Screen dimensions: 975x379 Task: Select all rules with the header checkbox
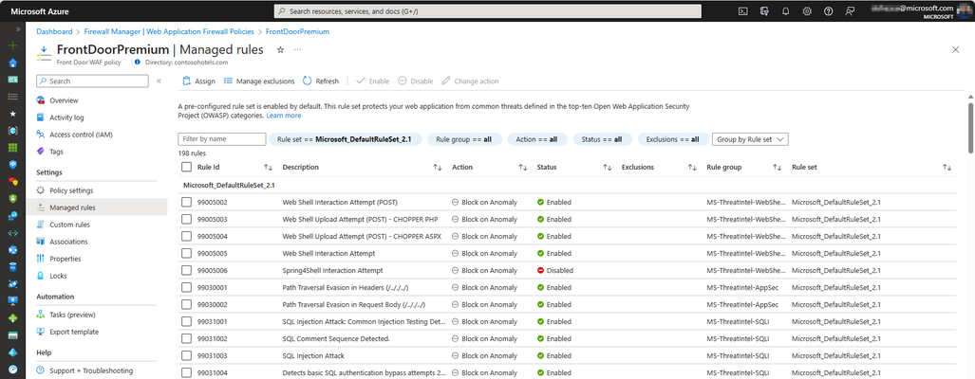click(186, 167)
